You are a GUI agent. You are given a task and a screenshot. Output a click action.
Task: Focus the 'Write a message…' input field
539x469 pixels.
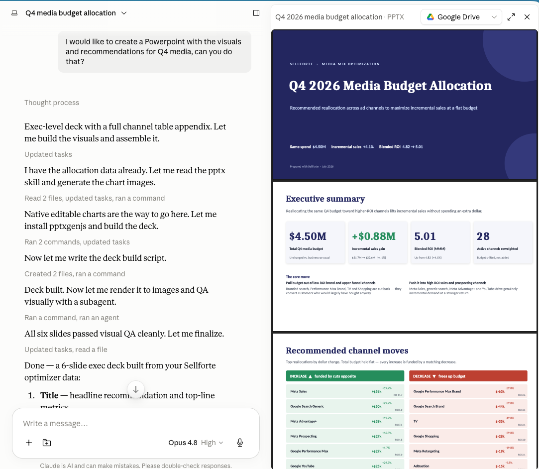point(136,423)
